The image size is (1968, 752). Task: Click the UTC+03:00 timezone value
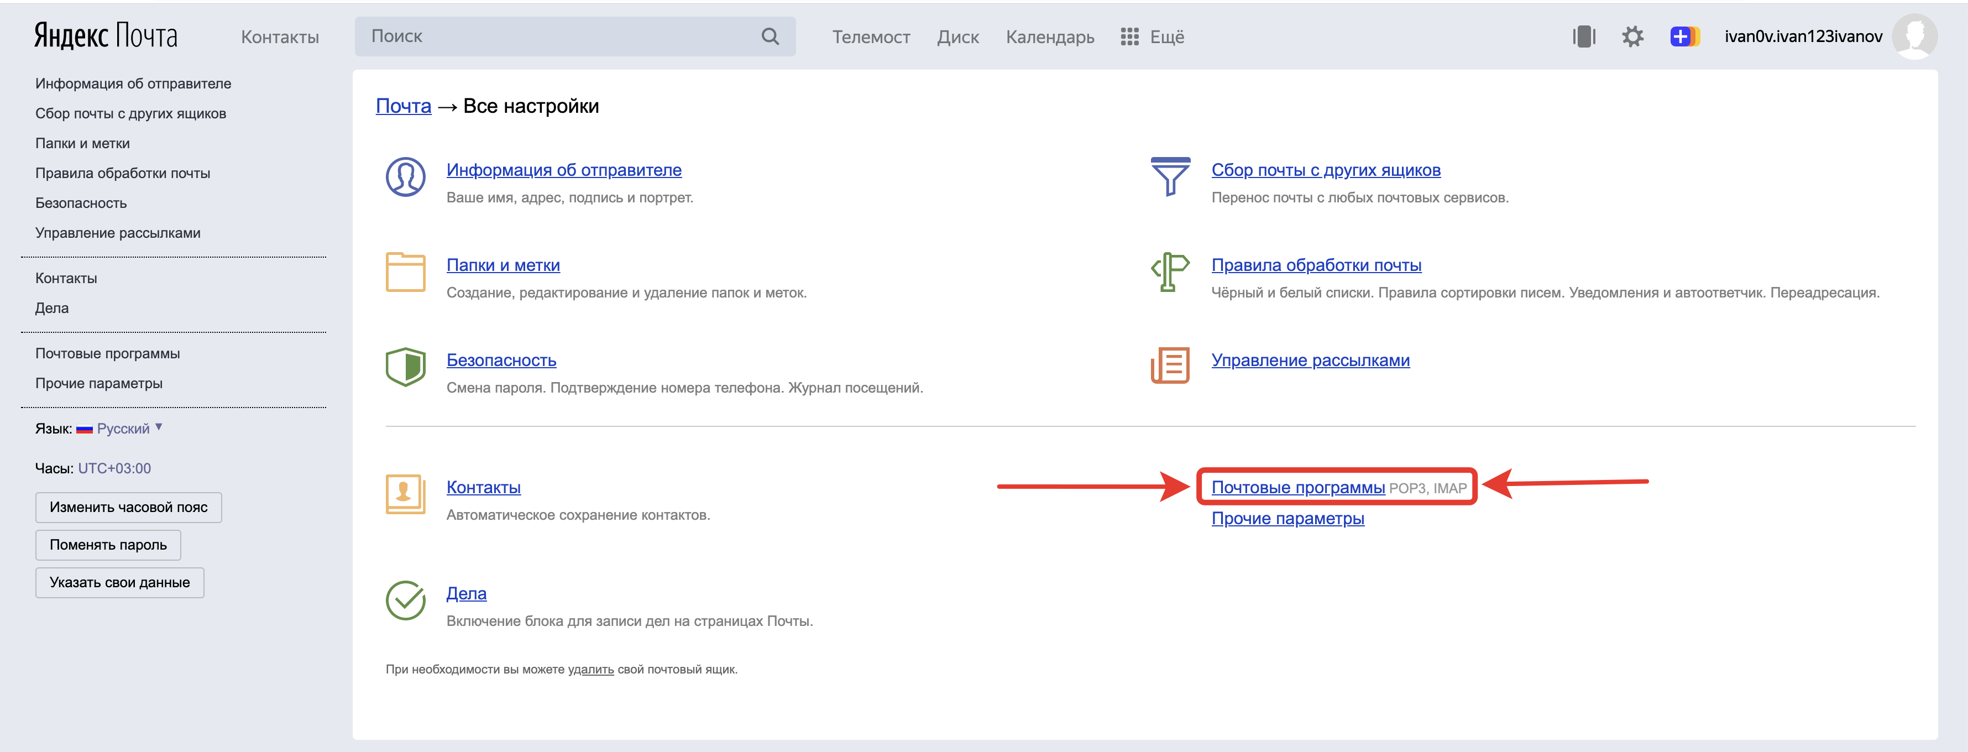(114, 468)
